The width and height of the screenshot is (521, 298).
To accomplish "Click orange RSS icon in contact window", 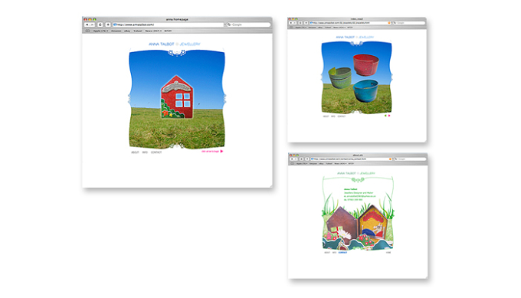I will click(x=391, y=159).
